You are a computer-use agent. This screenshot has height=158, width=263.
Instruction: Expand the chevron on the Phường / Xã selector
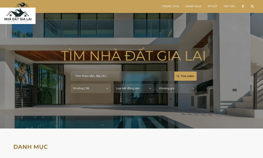coord(107,88)
